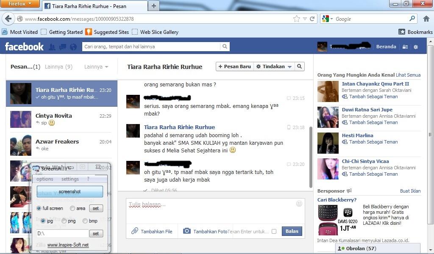434x254 pixels.
Task: Click the camera Tambahkan Foto icon
Action: (187, 231)
